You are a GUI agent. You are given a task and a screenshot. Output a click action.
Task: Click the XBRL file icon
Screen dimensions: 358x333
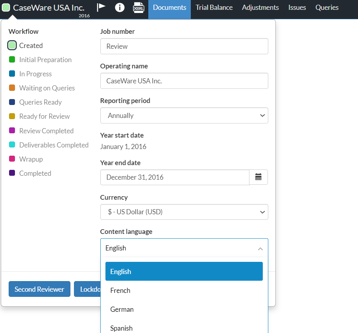coord(138,7)
